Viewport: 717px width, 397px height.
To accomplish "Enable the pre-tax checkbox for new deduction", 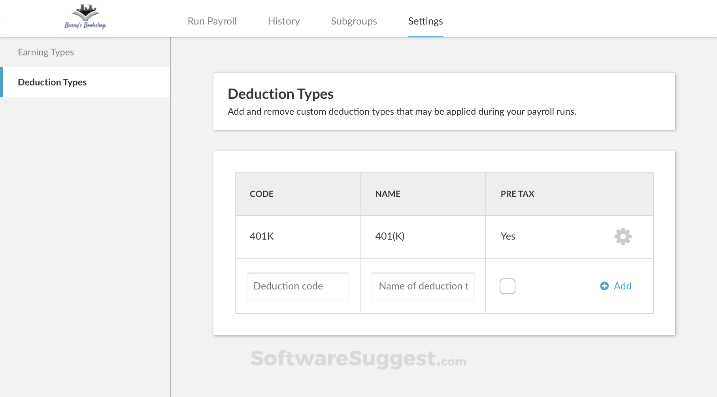I will [508, 286].
